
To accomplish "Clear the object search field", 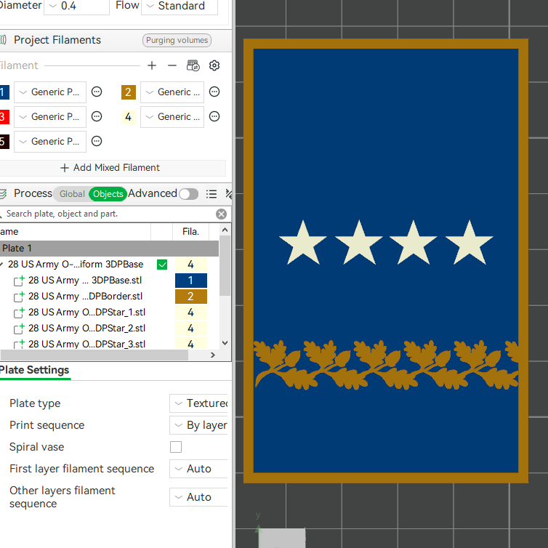I will coord(221,214).
